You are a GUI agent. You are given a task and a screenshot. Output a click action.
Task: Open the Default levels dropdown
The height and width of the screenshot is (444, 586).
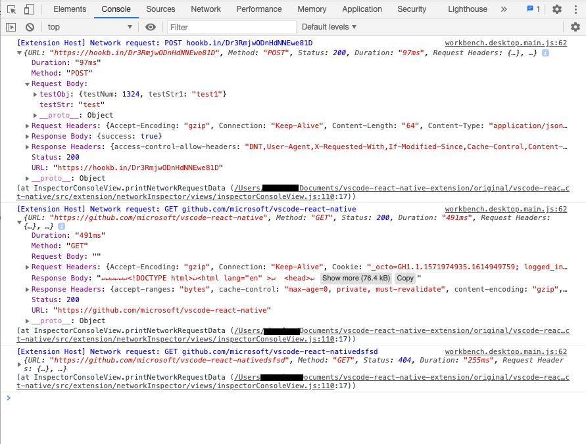click(328, 27)
